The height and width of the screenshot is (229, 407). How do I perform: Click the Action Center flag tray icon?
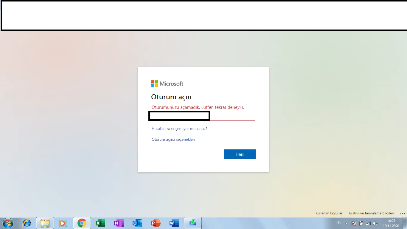(354, 223)
